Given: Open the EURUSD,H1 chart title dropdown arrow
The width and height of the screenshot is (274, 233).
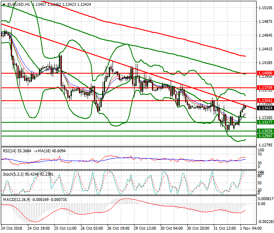Looking at the screenshot, I should coord(4,5).
